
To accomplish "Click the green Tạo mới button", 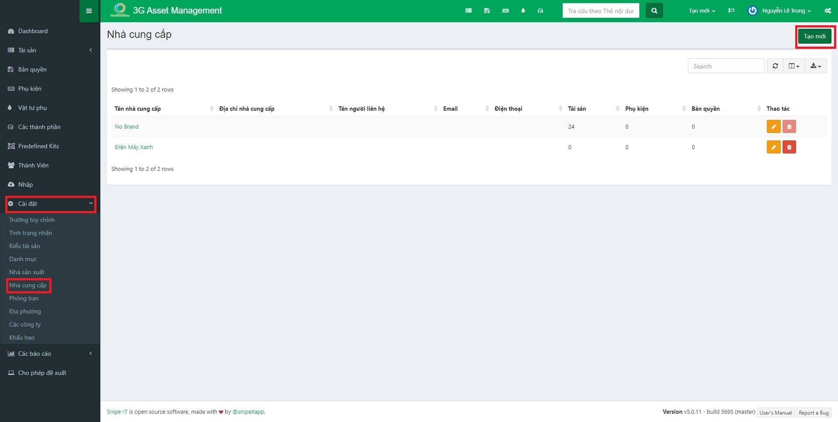I will point(814,37).
